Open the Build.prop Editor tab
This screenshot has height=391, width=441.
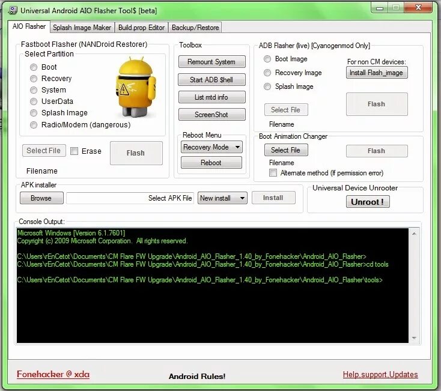[141, 28]
